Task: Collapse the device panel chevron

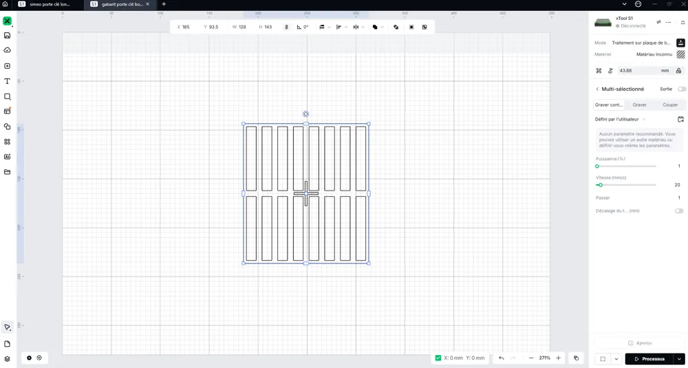Action: point(682,22)
